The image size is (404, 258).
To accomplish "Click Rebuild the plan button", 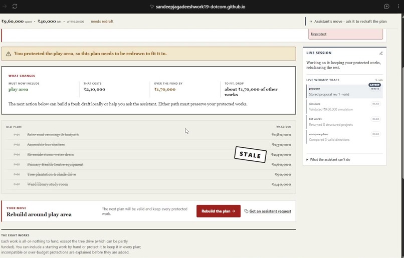I will (x=218, y=211).
